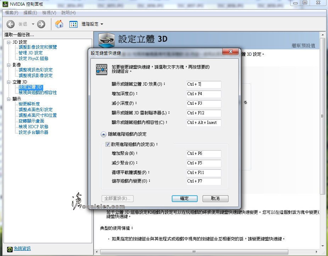Open the 進階設定 view dropdown
The height and width of the screenshot is (256, 328).
tap(92, 24)
